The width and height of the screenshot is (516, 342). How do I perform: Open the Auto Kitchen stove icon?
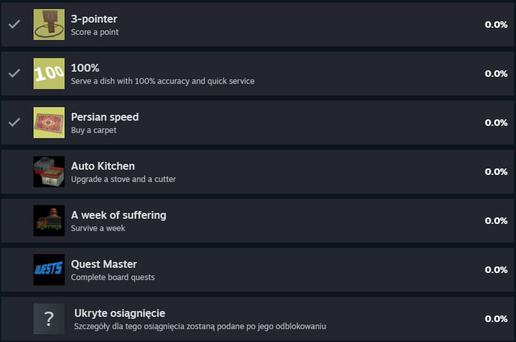pos(49,172)
